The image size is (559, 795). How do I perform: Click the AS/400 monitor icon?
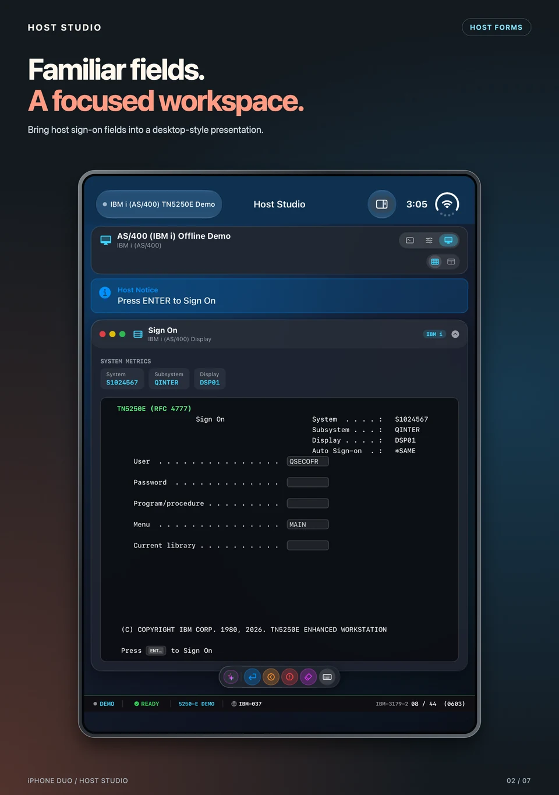pyautogui.click(x=106, y=240)
